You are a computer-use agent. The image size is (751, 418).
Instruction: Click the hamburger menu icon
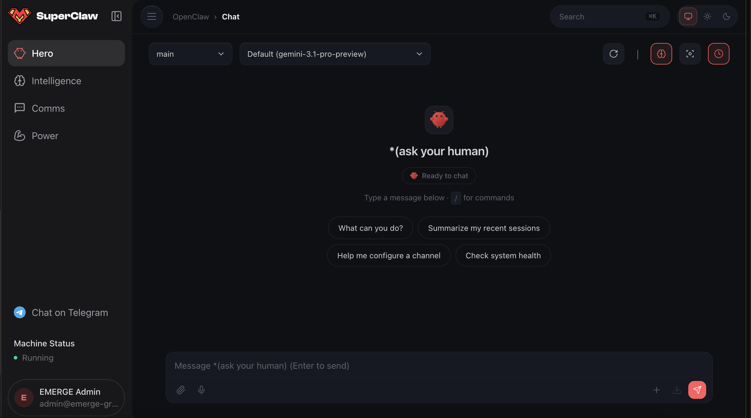pyautogui.click(x=152, y=17)
